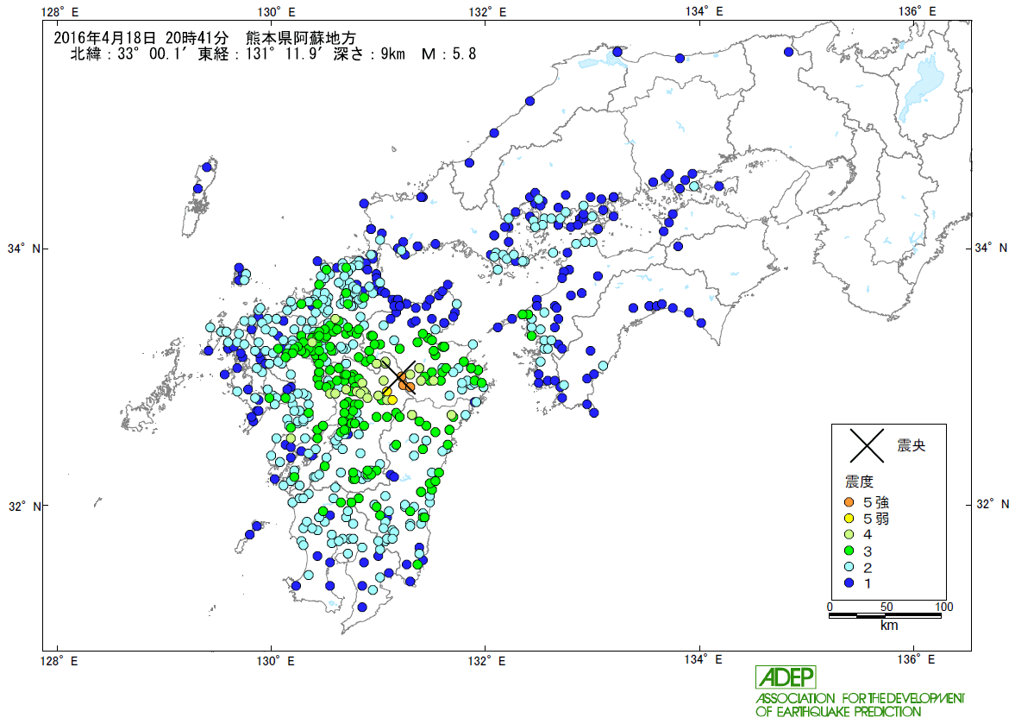Viewport: 1015px width, 724px height.
Task: Click the date line 2016年4月18日 20時41分
Action: [x=141, y=38]
